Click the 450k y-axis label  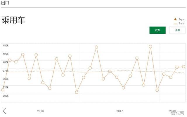pos(6,46)
